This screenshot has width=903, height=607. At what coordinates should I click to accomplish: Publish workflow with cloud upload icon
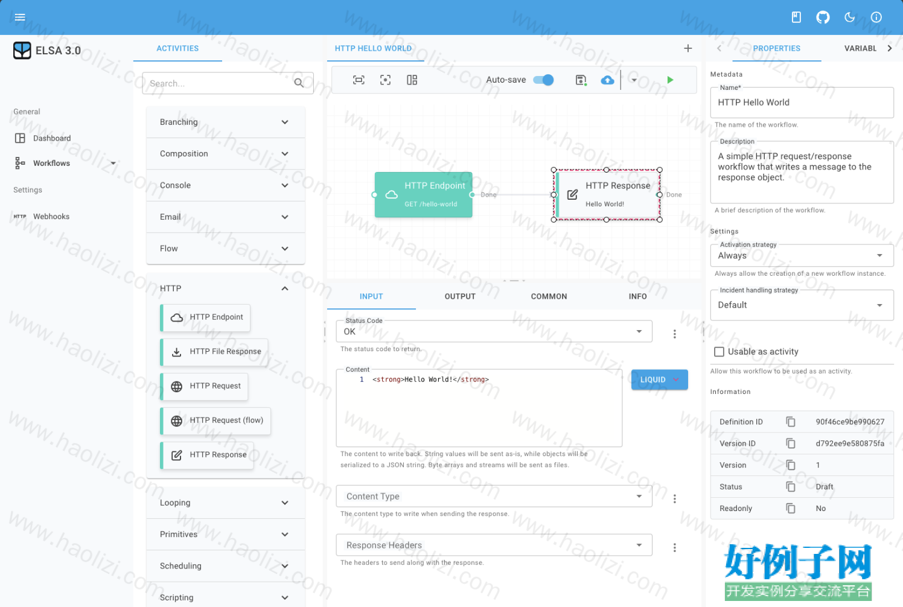(608, 80)
